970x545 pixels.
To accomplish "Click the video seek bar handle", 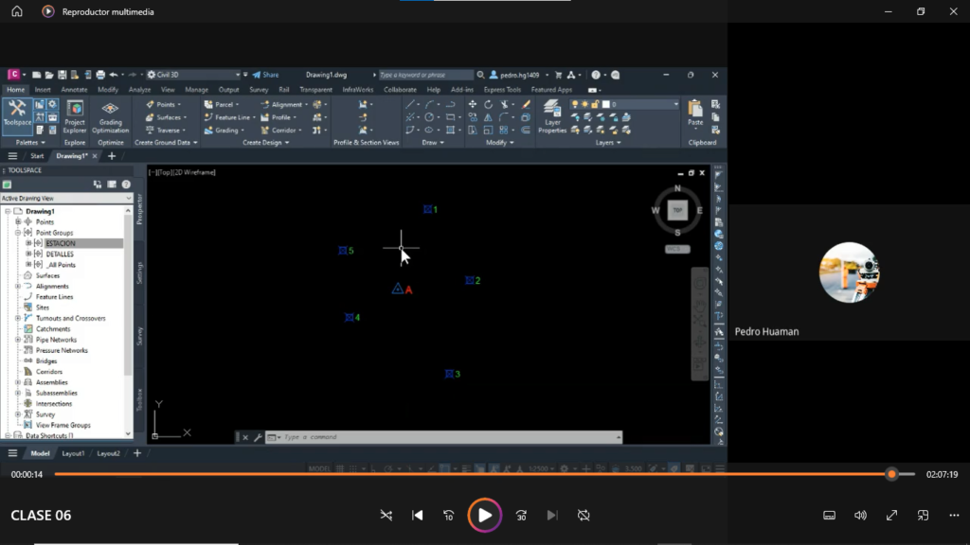I will 891,474.
